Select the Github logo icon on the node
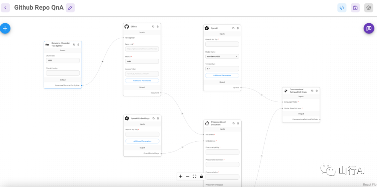The height and width of the screenshot is (187, 377). click(x=127, y=26)
